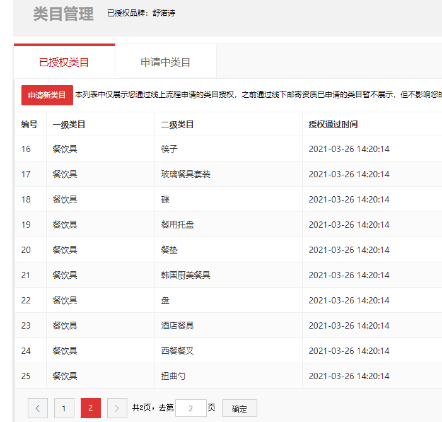The height and width of the screenshot is (422, 442).
Task: Click the 扭曲勺 entry
Action: [x=173, y=376]
